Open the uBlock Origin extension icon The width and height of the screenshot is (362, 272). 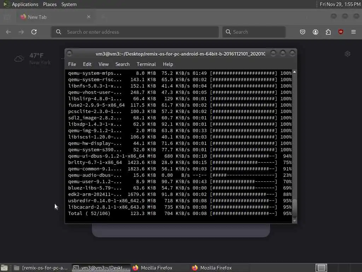point(341,32)
